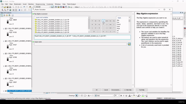Click Cancel in Raster Calculator
Viewport: 186px width, 104px height.
coord(106,90)
